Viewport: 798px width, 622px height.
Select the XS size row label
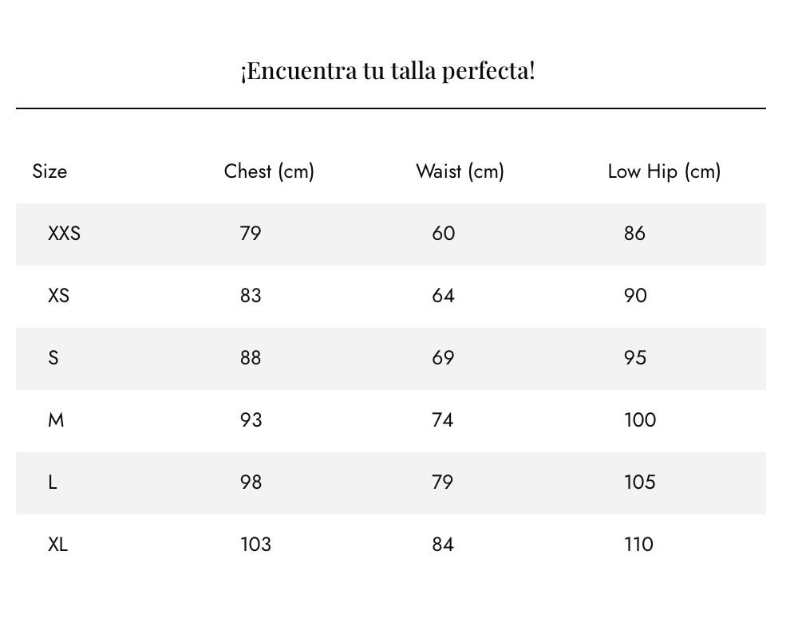coord(58,296)
